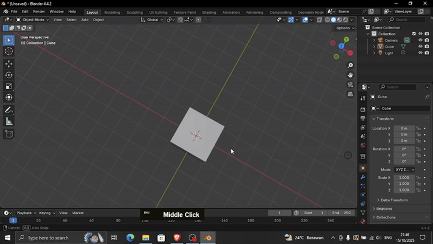Open Brave browser from the taskbar
Image resolution: width=433 pixels, height=244 pixels.
click(x=177, y=238)
